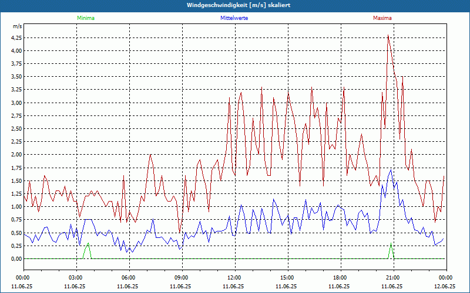Click the 4,00 y-axis value
This screenshot has height=293, width=470.
tap(16, 51)
